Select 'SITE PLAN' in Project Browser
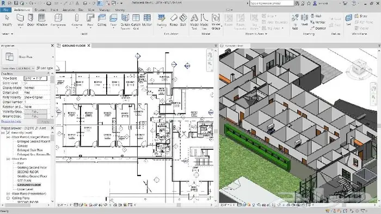Screen dimensions: 381x214 tap(24, 180)
